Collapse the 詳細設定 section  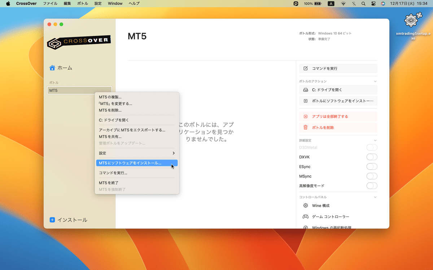coord(375,140)
